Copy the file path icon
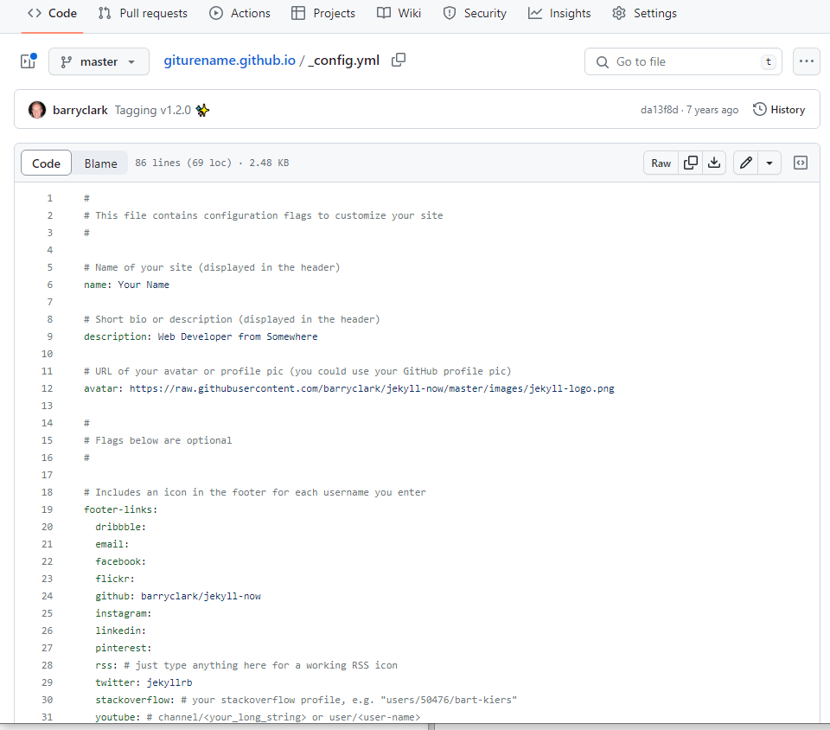This screenshot has width=830, height=730. pos(399,61)
